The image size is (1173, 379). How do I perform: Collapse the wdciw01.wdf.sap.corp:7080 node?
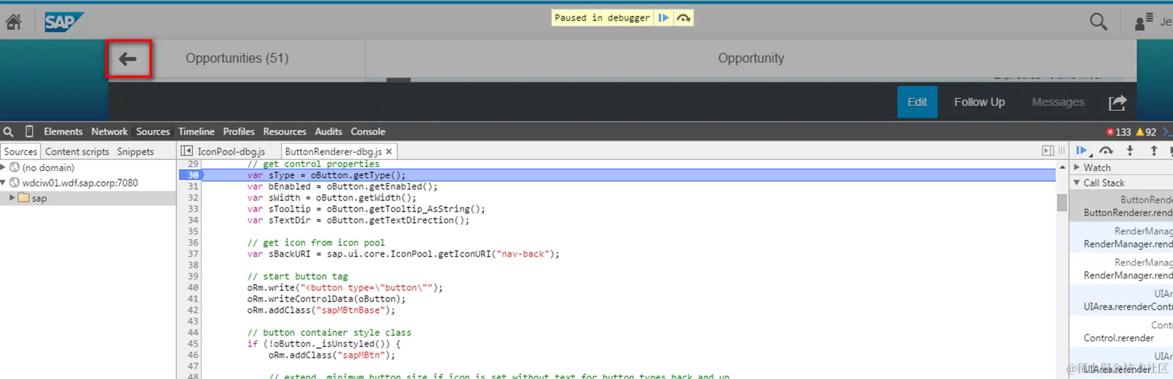3,182
